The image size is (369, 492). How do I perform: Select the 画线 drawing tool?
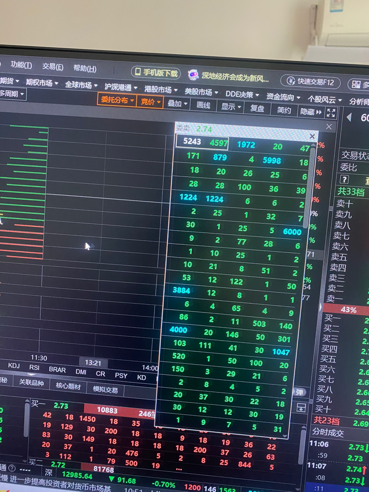pos(203,105)
